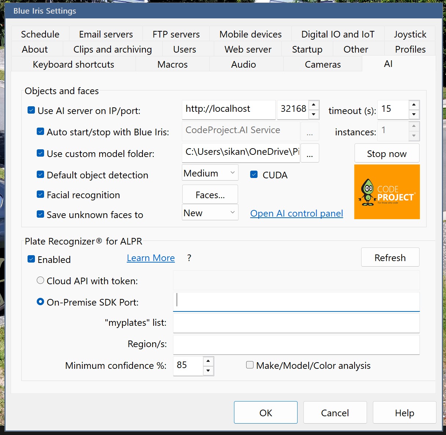Cancel the settings dialog

click(x=335, y=413)
